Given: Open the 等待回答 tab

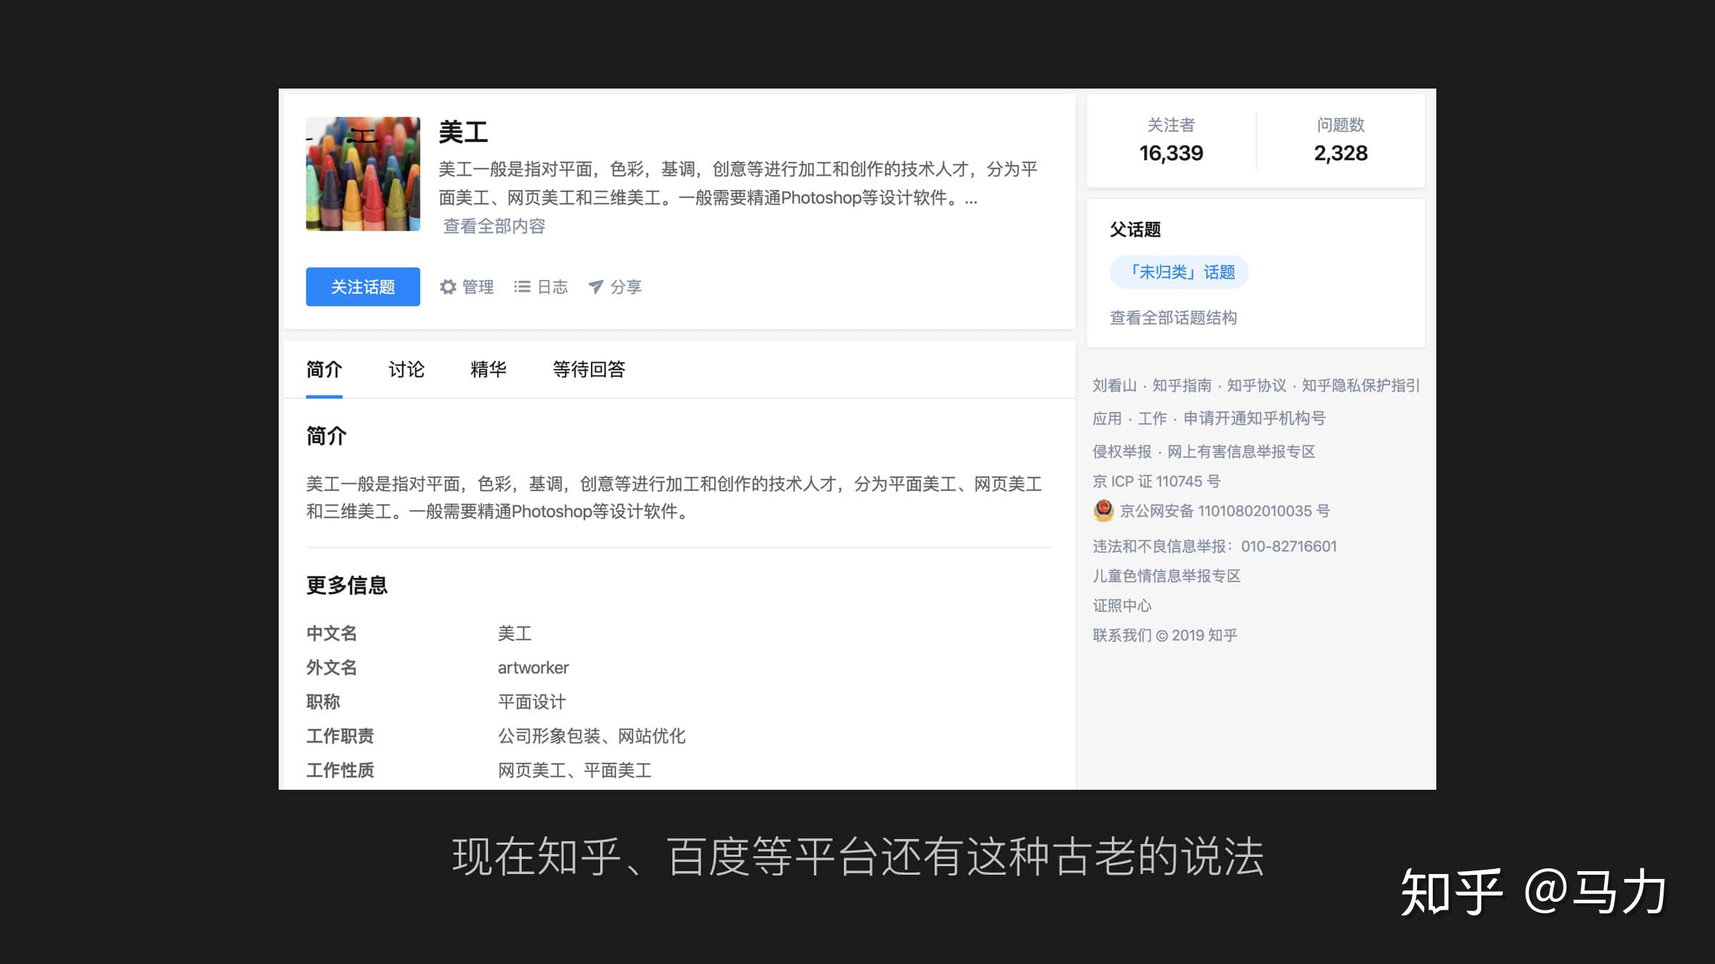Looking at the screenshot, I should pos(589,369).
